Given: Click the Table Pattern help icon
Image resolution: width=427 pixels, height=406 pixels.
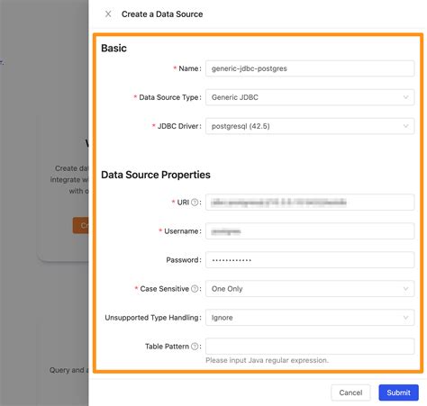Looking at the screenshot, I should [195, 347].
